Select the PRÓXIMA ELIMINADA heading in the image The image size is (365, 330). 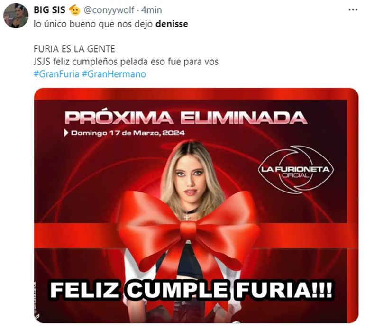pyautogui.click(x=186, y=118)
